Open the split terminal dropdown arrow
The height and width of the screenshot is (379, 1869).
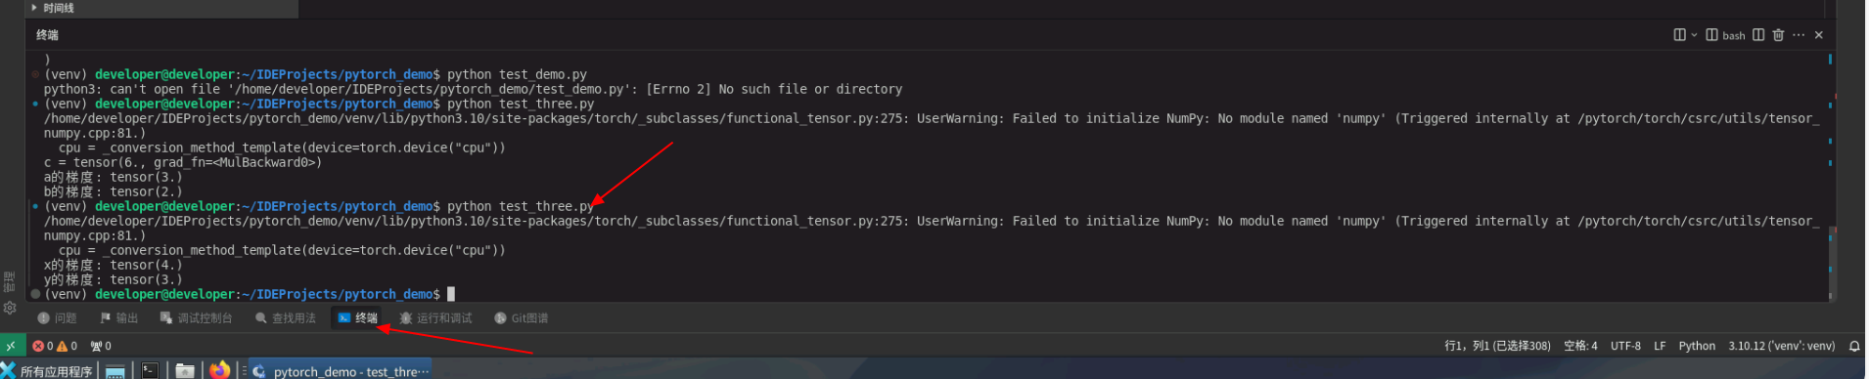click(x=1694, y=35)
